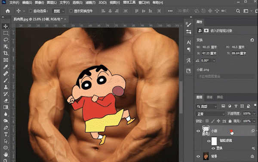Open the 文件(F) menu

[x=14, y=3]
